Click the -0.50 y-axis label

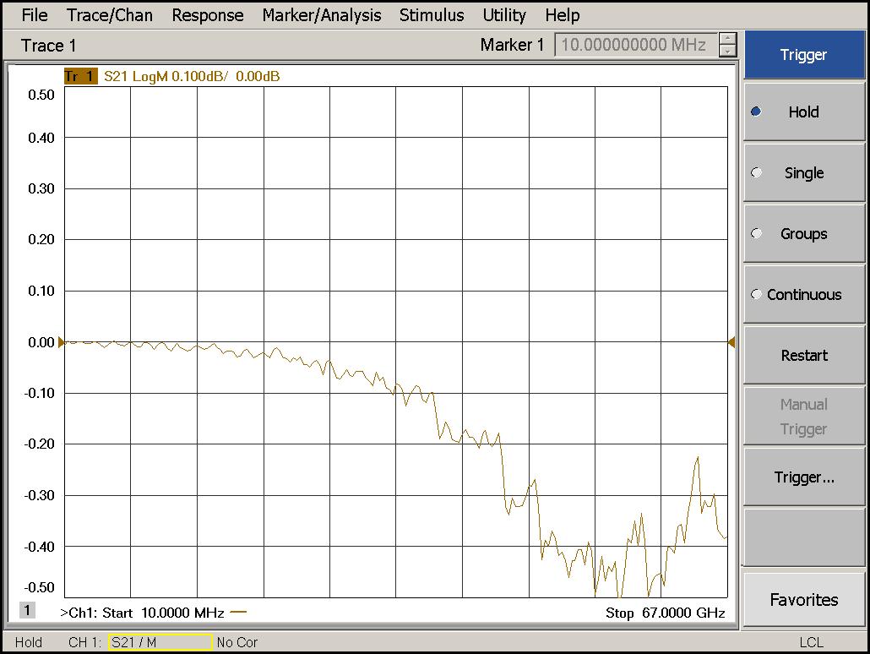[x=39, y=587]
